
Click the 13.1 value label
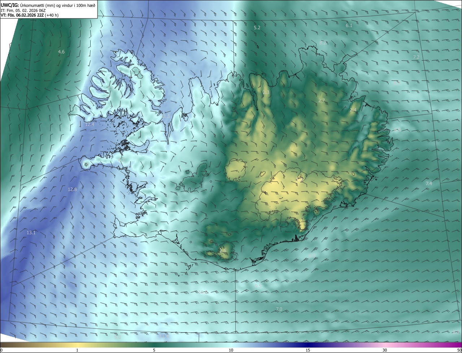click(x=31, y=233)
